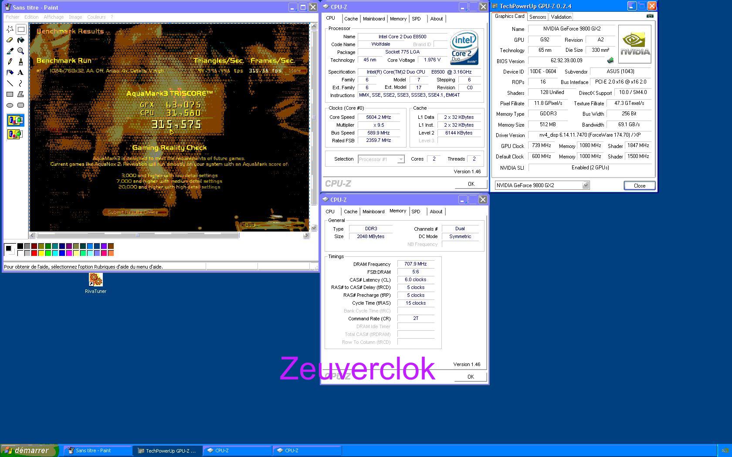The height and width of the screenshot is (457, 732).
Task: Select transparent selection mode option in Paint
Action: 15,134
